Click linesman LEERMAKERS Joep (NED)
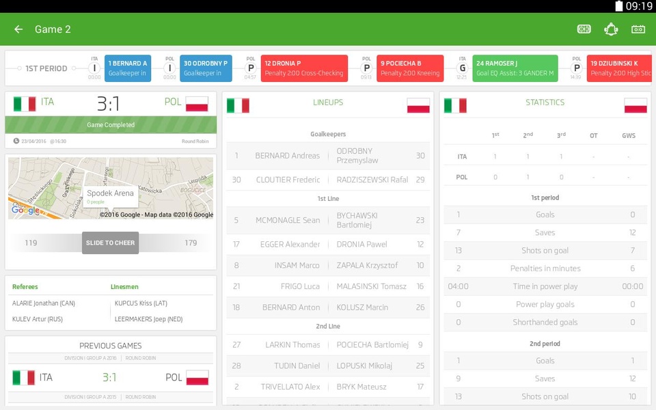Viewport: 656px width, 410px height. point(148,319)
